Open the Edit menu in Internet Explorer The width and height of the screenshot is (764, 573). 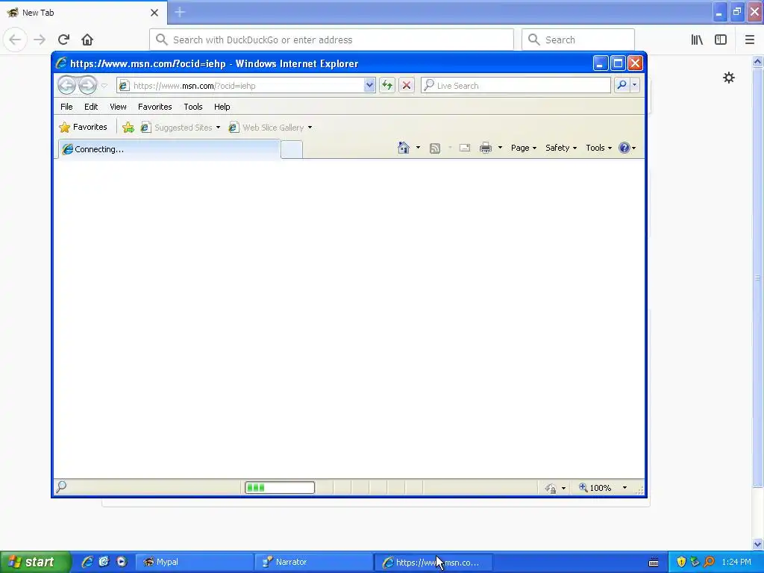[x=91, y=107]
